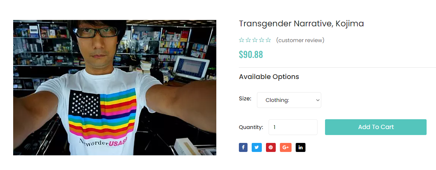
Task: Open the Size Clothing dropdown
Action: pos(289,100)
